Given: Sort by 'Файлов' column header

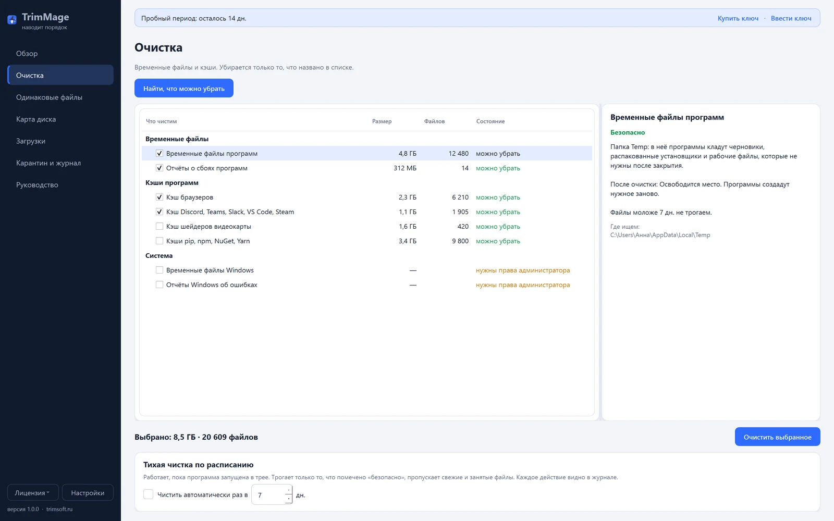Looking at the screenshot, I should 434,121.
